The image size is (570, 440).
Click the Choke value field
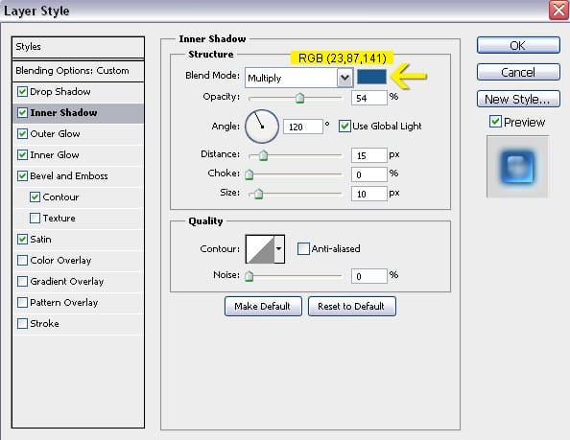369,174
